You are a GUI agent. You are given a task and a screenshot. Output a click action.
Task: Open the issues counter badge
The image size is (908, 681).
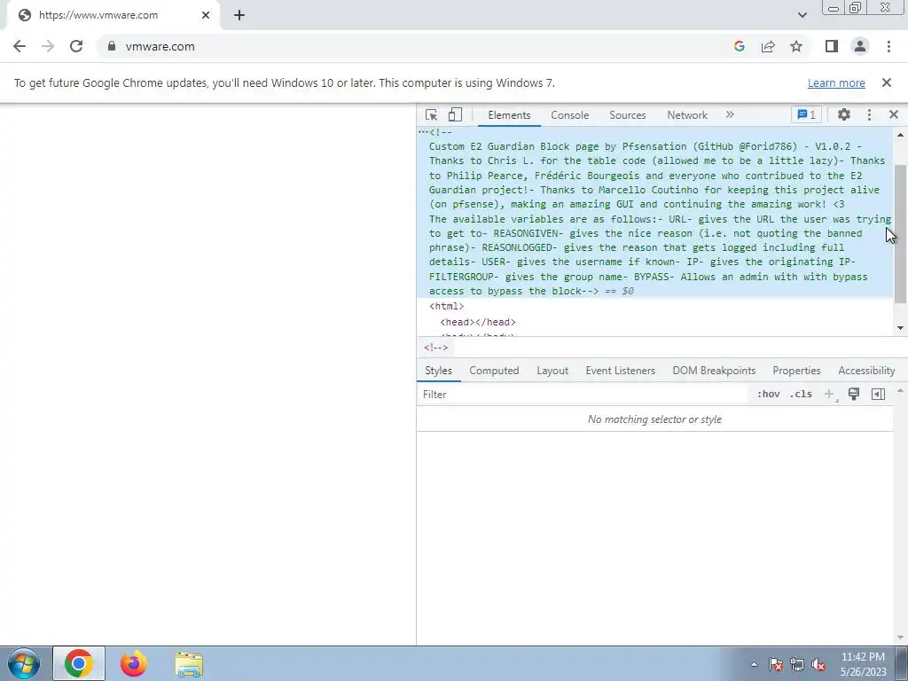pyautogui.click(x=806, y=114)
